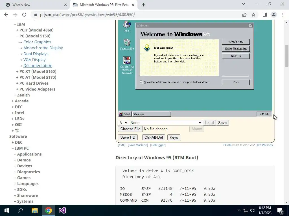
Task: Open the Documentation link
Action: pyautogui.click(x=38, y=66)
